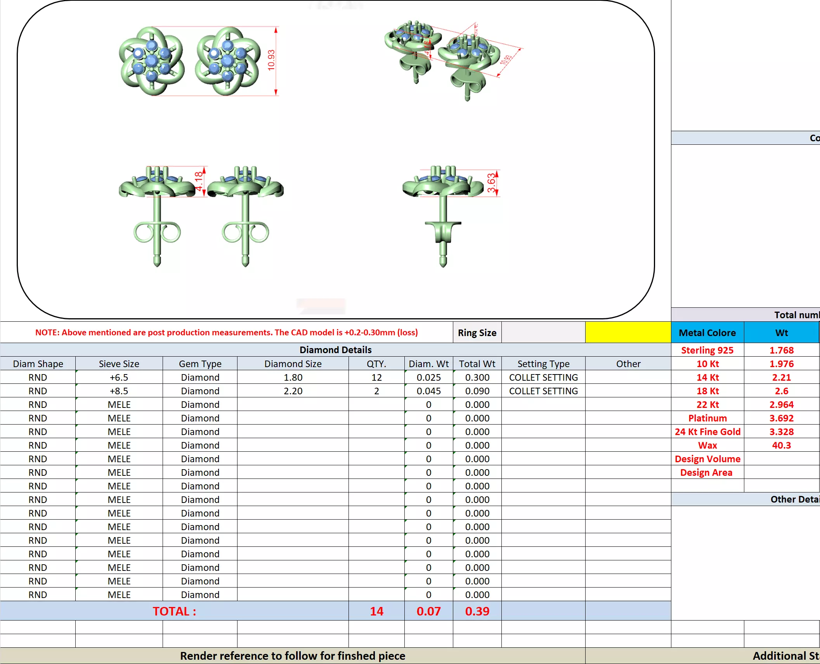Screen dimensions: 820x664
Task: Click the total quantity 14 cell
Action: pyautogui.click(x=376, y=611)
